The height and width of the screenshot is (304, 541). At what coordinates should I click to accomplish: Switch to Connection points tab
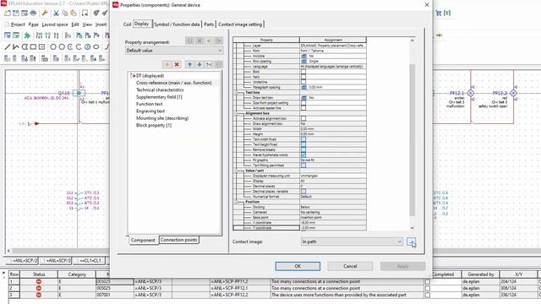point(178,240)
